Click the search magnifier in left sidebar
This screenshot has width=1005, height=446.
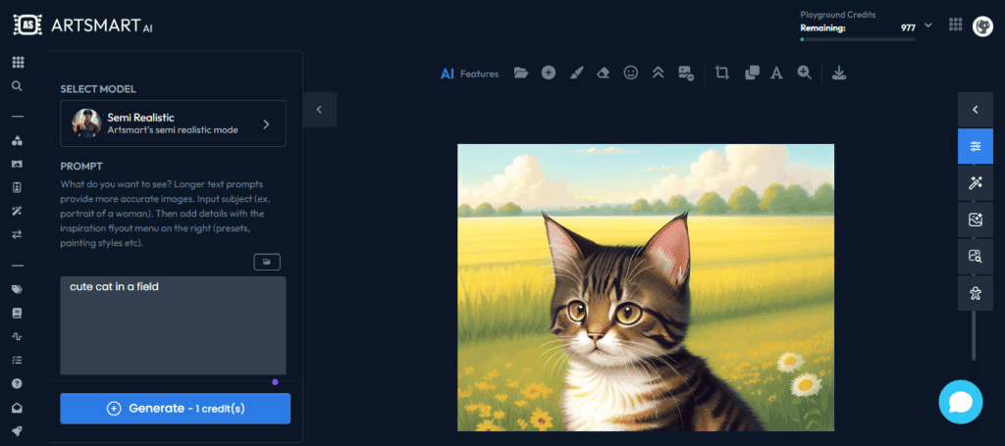[18, 85]
